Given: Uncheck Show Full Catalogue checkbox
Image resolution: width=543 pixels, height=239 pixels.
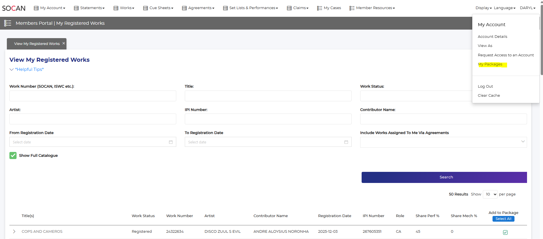Looking at the screenshot, I should (x=13, y=155).
